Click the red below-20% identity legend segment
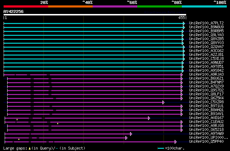This screenshot has height=151, width=230. (26, 6)
